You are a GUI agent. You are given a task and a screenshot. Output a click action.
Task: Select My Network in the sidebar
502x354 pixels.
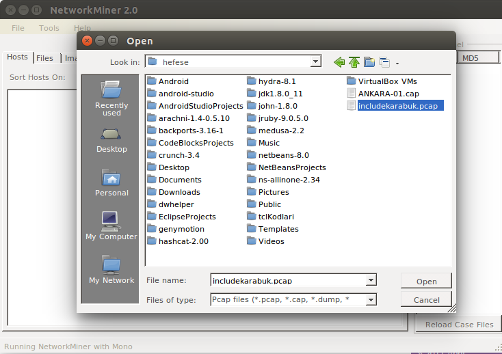(x=111, y=269)
